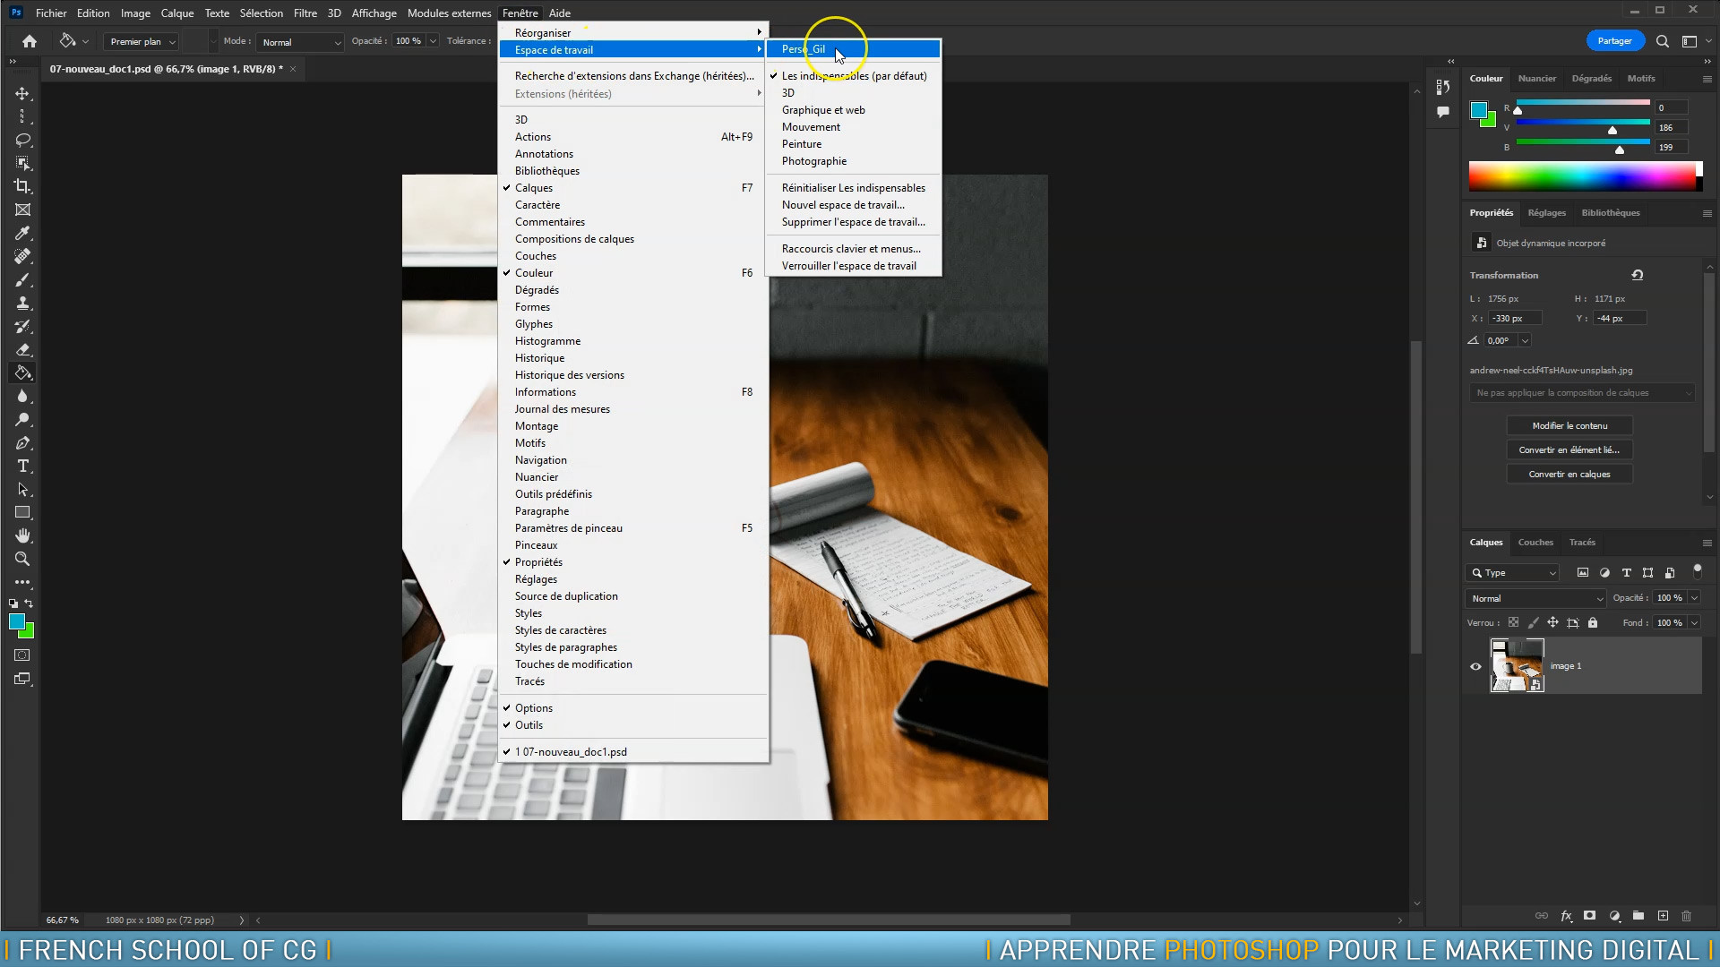Select Les indispensables (par défaut) workspace
Screen dimensions: 1720x967
[x=854, y=76]
